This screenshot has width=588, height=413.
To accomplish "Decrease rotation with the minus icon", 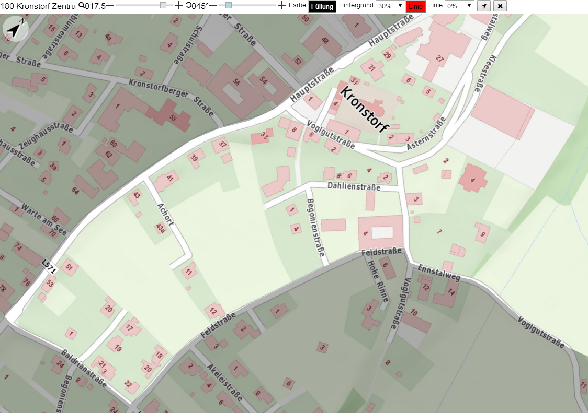I will tap(213, 6).
